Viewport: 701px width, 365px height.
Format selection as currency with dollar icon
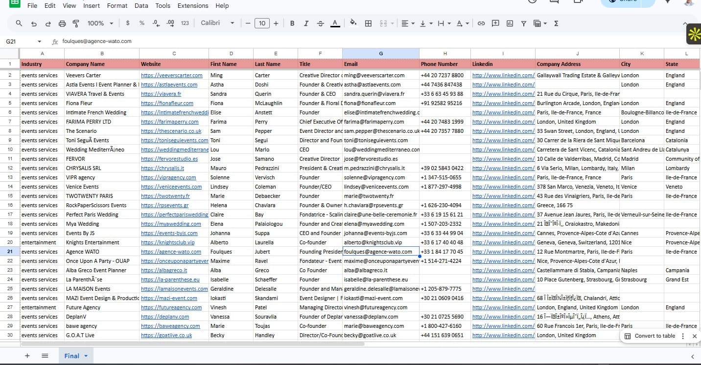click(128, 23)
